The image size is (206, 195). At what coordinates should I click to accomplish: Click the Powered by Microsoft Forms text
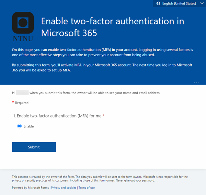[30, 188]
